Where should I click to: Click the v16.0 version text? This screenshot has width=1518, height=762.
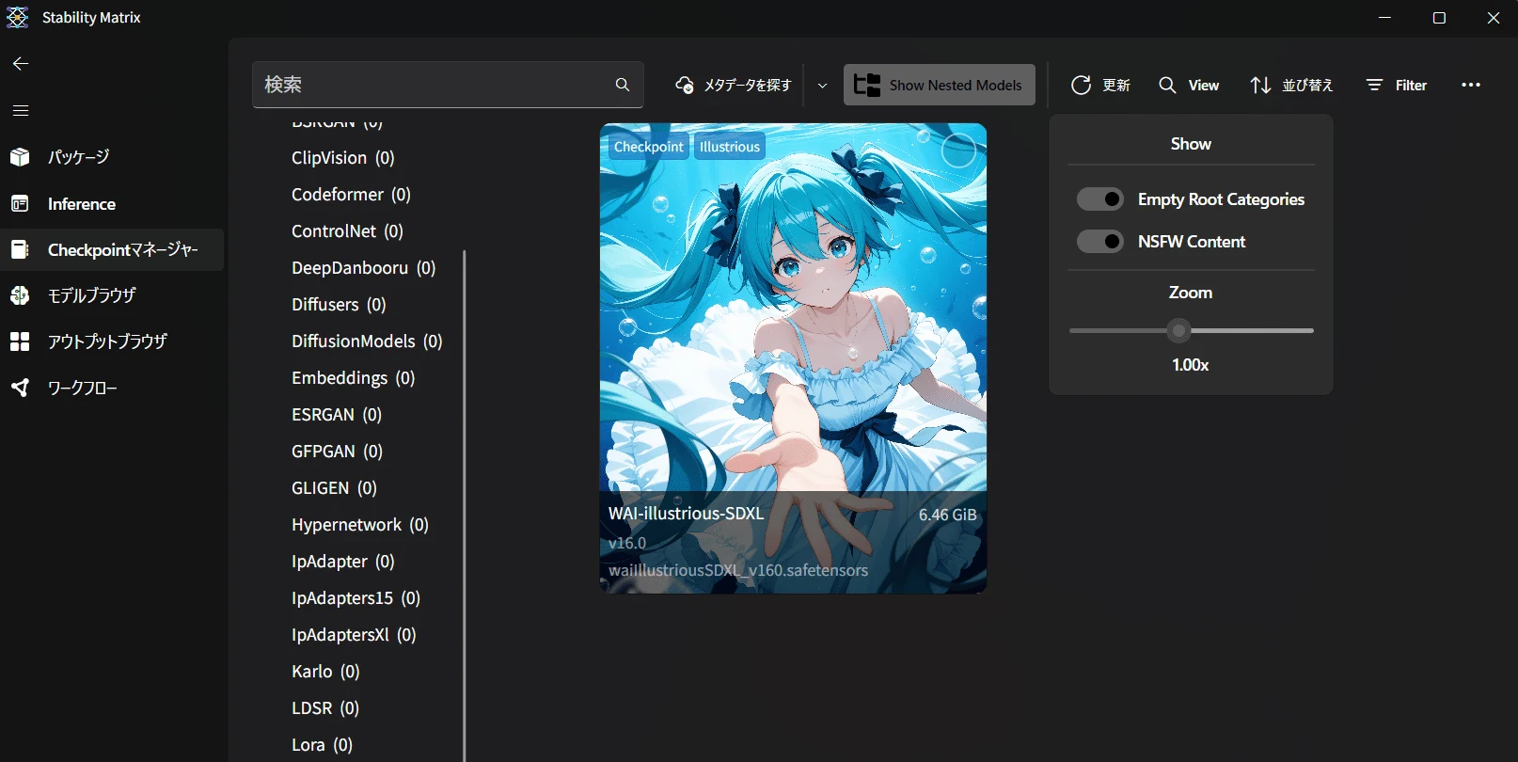(x=627, y=543)
